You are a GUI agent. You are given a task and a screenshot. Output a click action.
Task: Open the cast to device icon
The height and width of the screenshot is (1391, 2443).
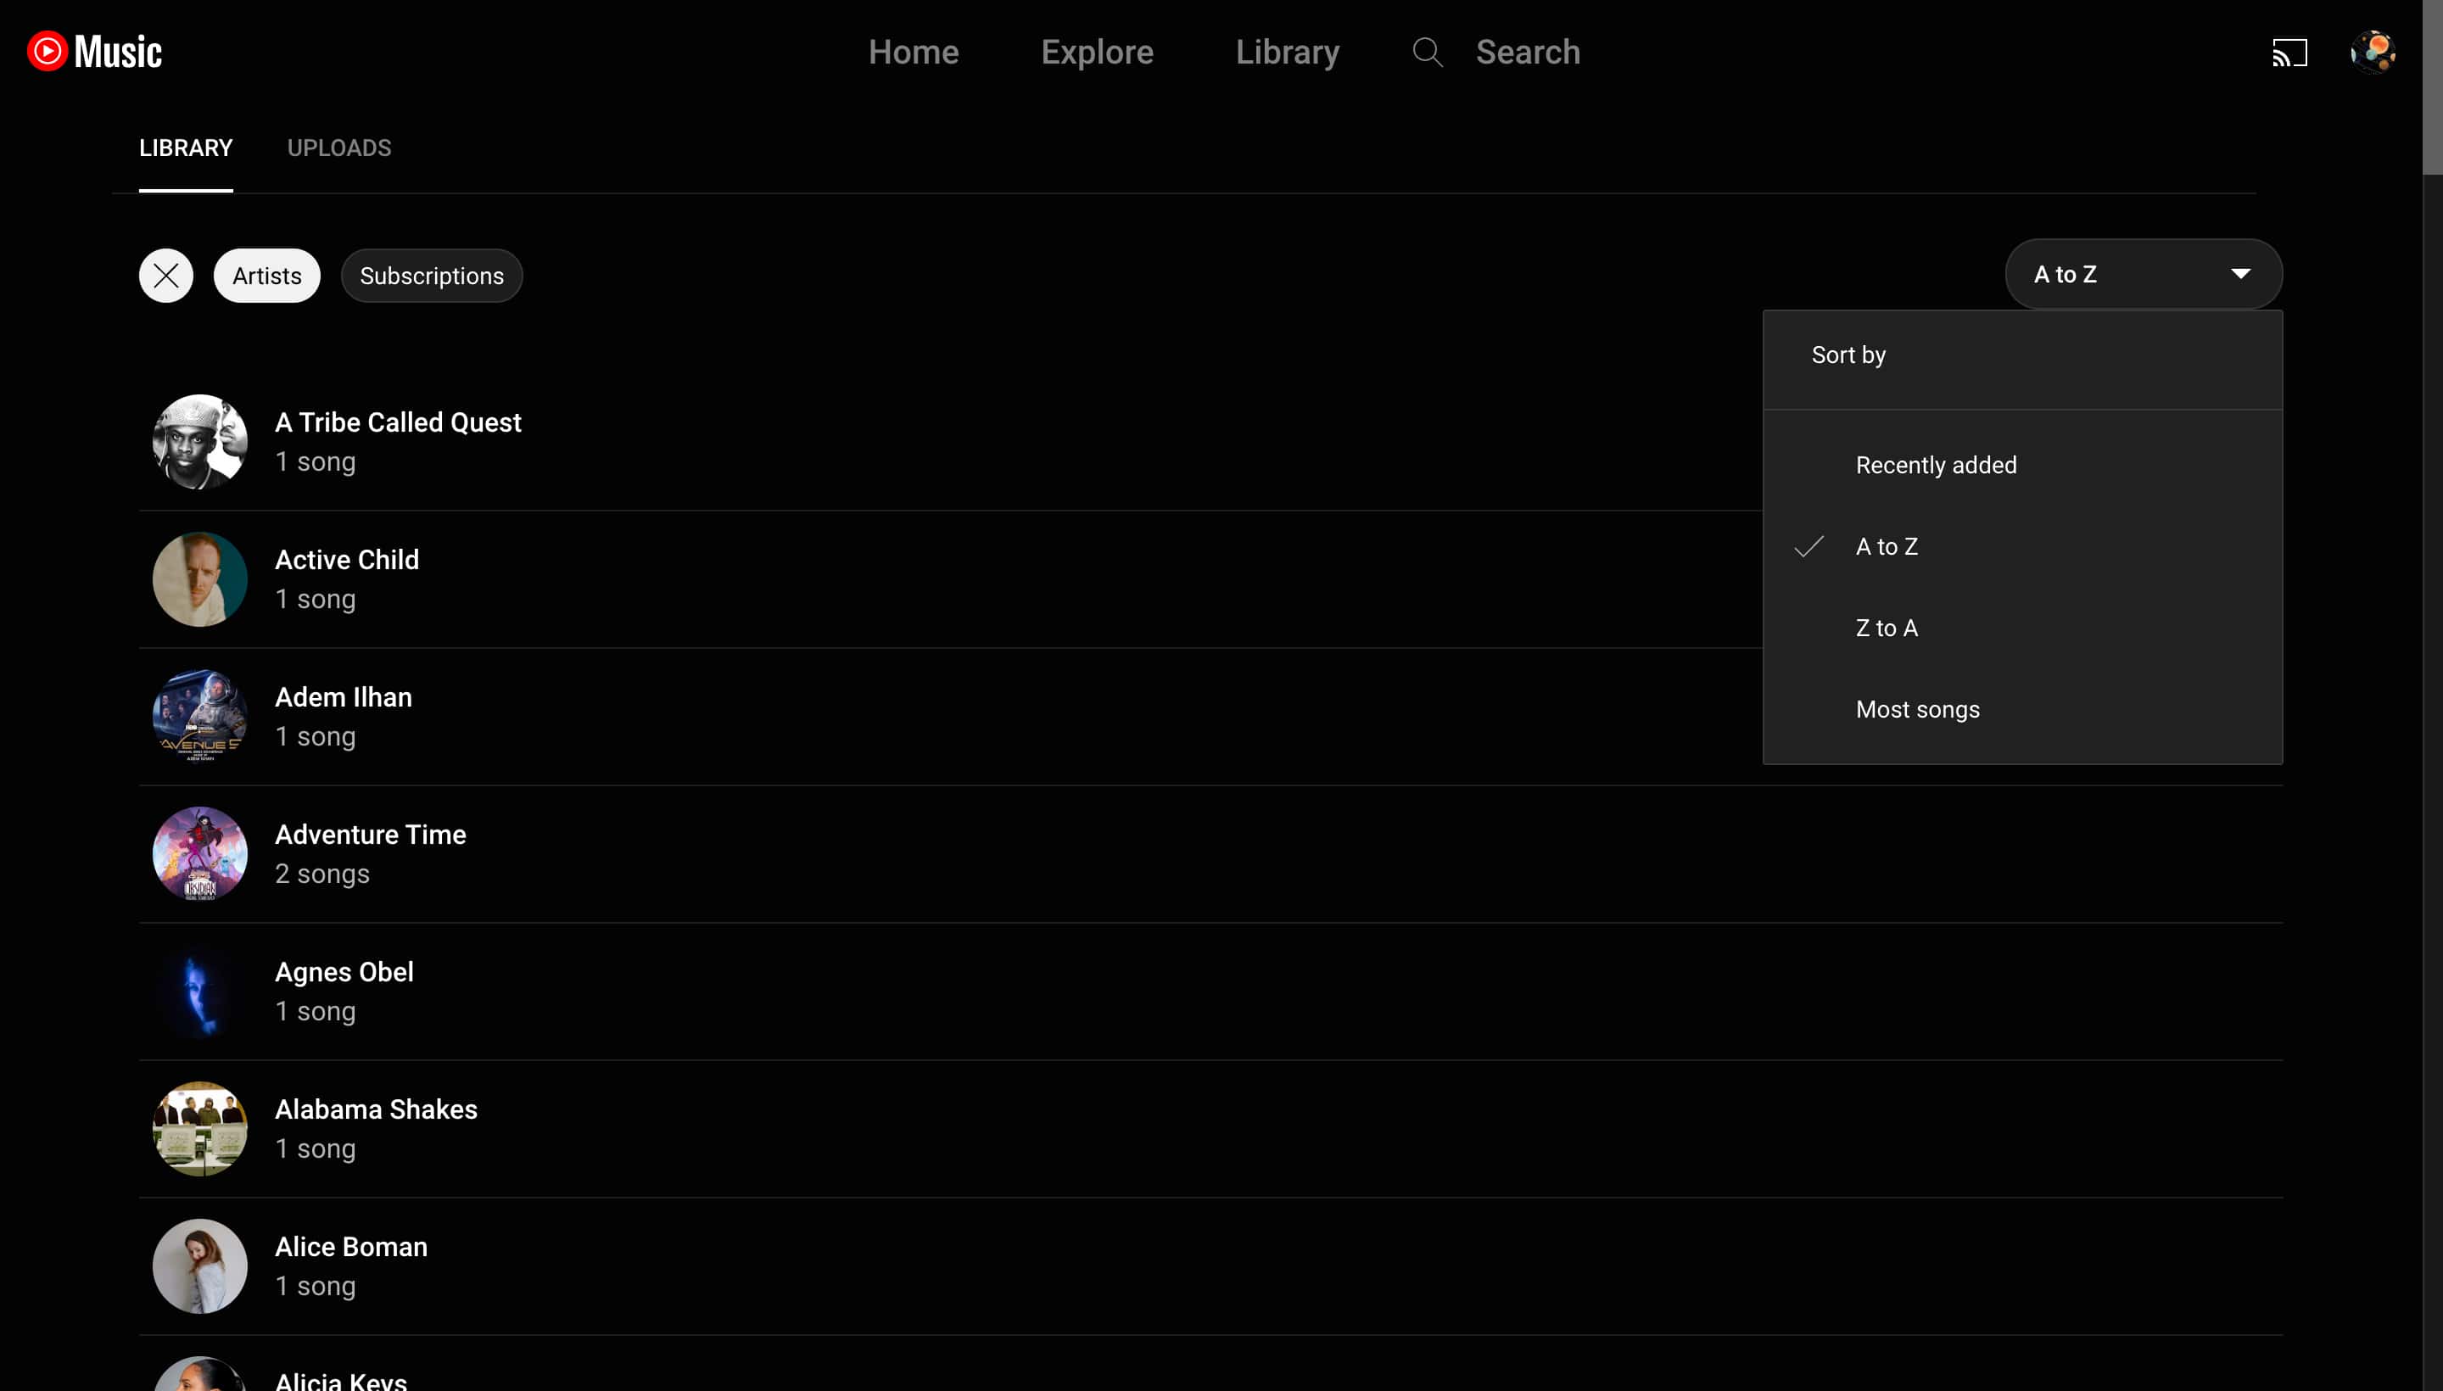2289,52
